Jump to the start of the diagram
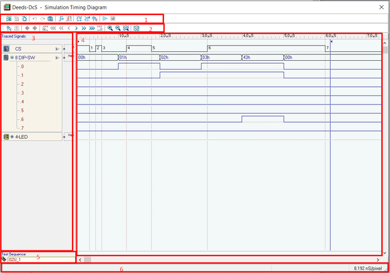 click(45, 28)
